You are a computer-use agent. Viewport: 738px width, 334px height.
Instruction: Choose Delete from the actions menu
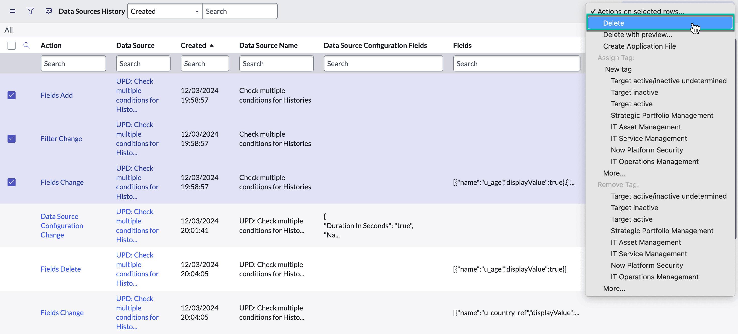(x=613, y=23)
